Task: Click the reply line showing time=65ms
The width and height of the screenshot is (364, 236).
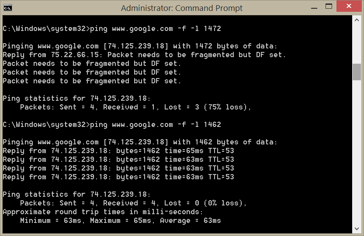Action: pos(118,151)
